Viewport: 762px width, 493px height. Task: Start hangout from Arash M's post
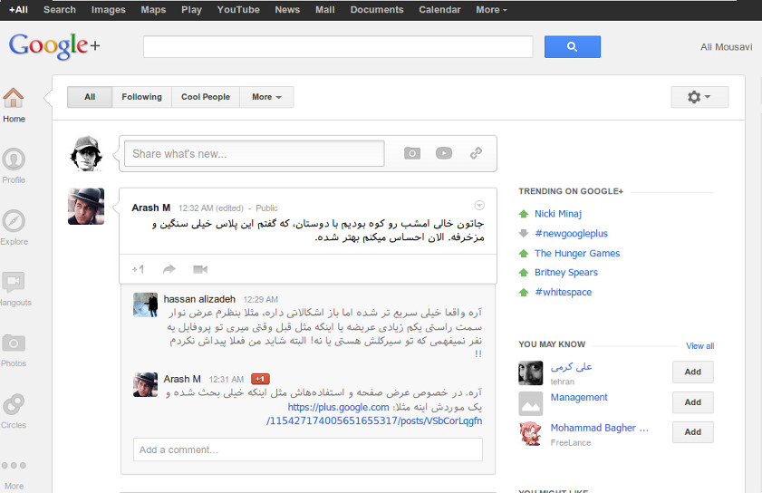coord(200,269)
